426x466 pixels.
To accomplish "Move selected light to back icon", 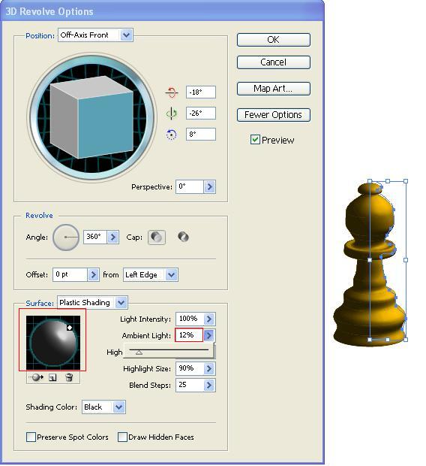I will [36, 377].
